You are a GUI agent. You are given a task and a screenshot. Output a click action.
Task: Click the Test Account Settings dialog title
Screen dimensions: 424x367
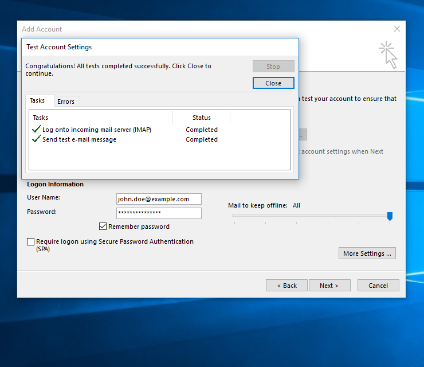(x=59, y=47)
